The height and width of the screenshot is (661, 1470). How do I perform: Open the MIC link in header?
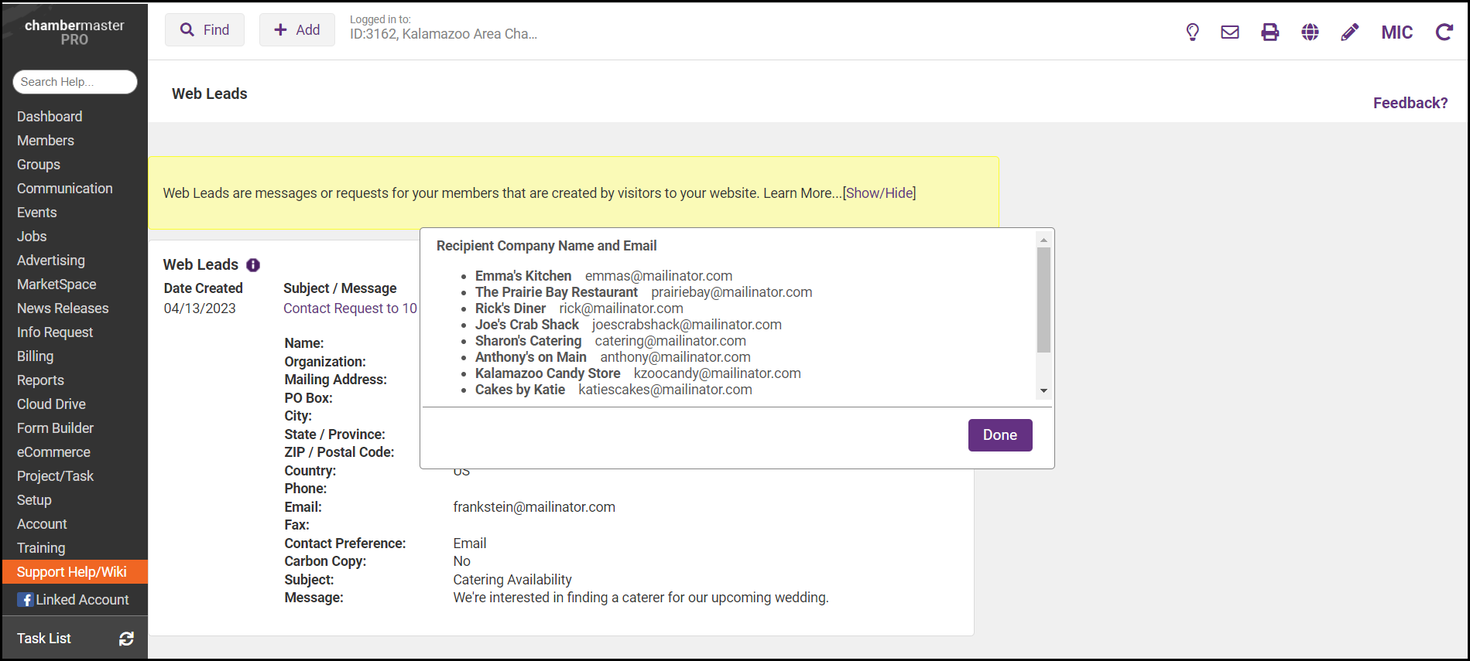click(x=1396, y=32)
